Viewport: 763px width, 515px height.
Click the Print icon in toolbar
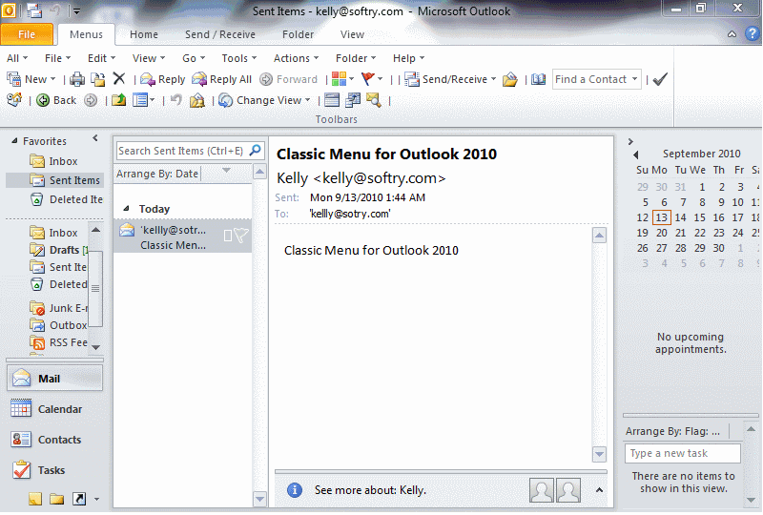(76, 79)
